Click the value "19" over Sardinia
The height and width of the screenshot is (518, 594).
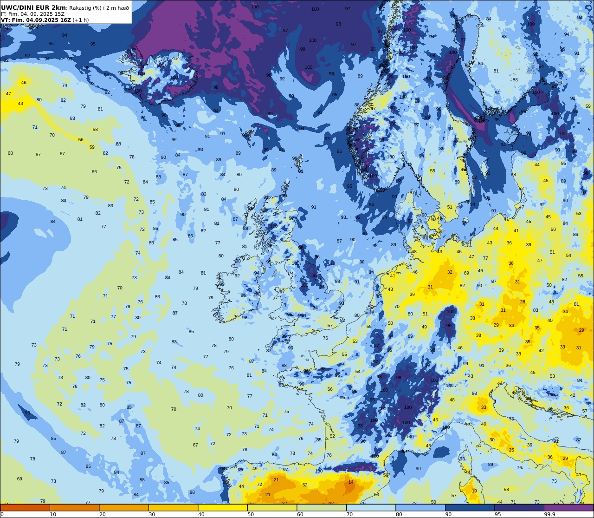(474, 491)
